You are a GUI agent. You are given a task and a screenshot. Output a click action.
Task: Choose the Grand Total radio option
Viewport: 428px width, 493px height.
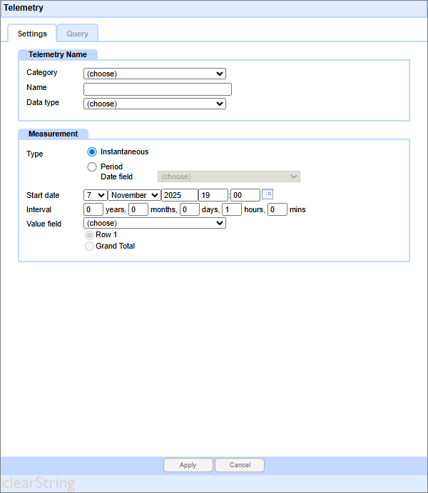tap(89, 246)
